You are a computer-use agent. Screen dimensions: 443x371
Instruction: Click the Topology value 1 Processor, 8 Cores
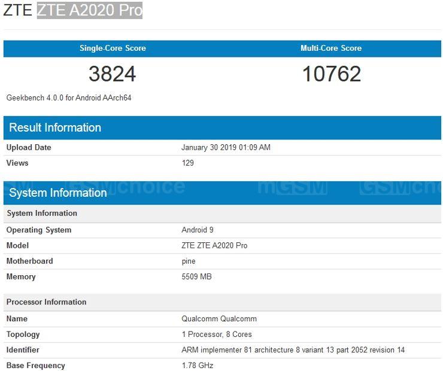pyautogui.click(x=217, y=334)
